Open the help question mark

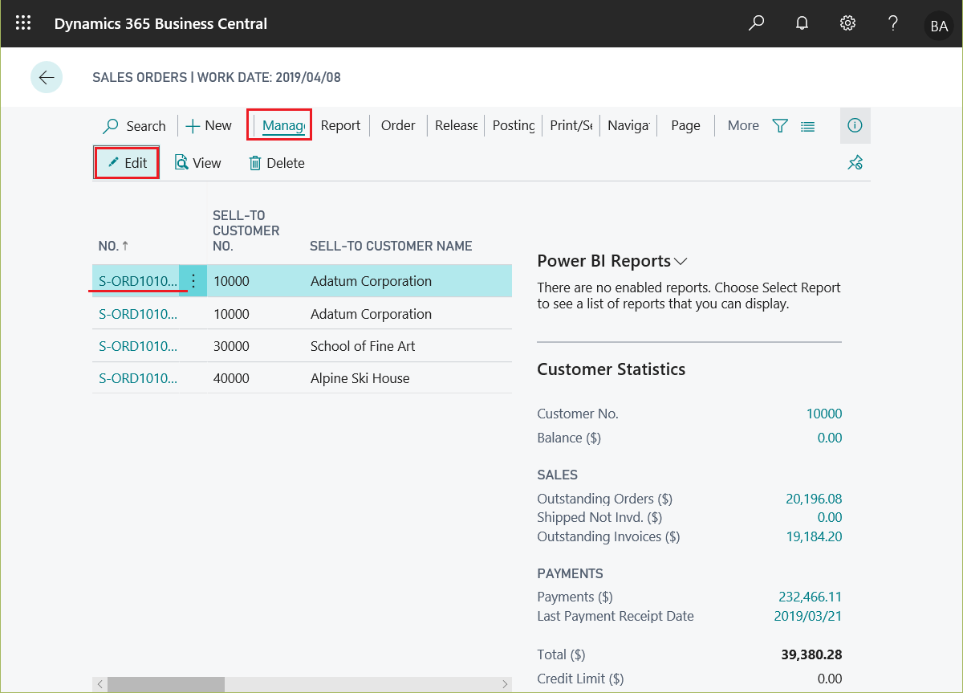(x=893, y=23)
